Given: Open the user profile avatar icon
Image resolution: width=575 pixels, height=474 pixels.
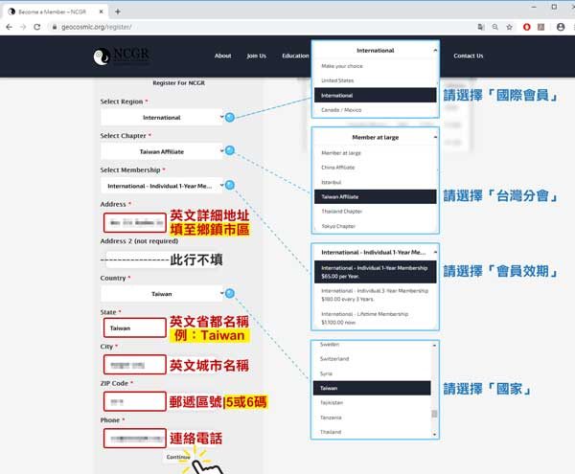Looking at the screenshot, I should coord(561,27).
